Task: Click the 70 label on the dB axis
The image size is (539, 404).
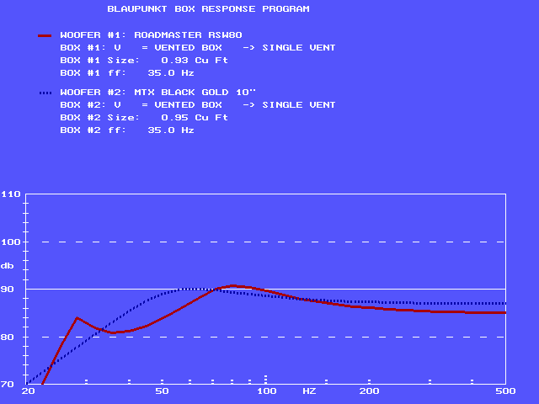Action: pyautogui.click(x=8, y=385)
